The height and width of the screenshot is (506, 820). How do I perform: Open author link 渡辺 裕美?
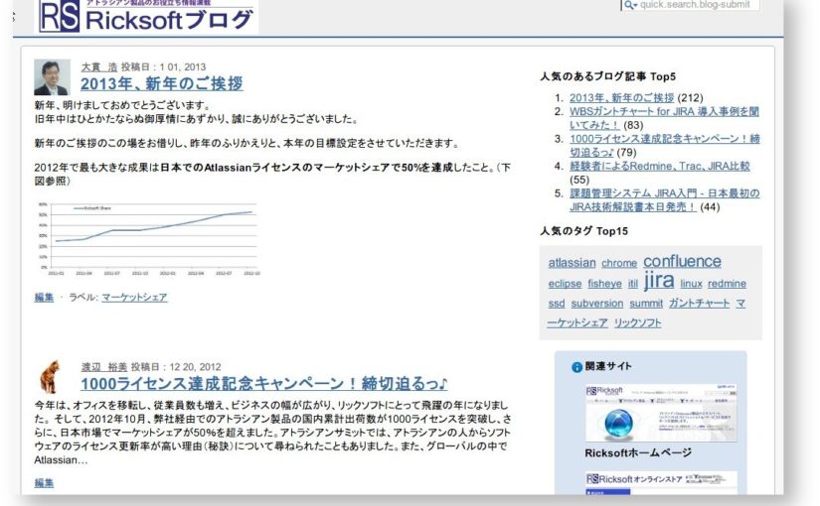point(104,366)
